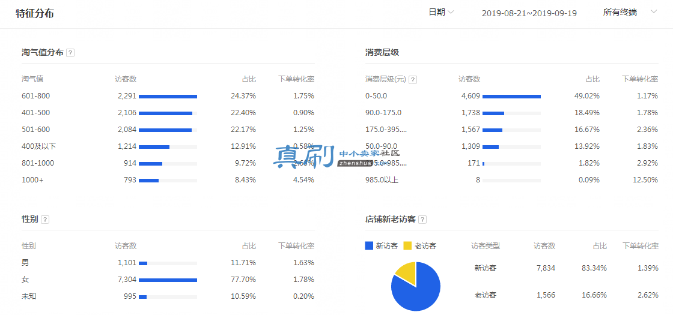Select the 50.0-90.0 consumption level
Screen dimensions: 673x315
pos(381,146)
